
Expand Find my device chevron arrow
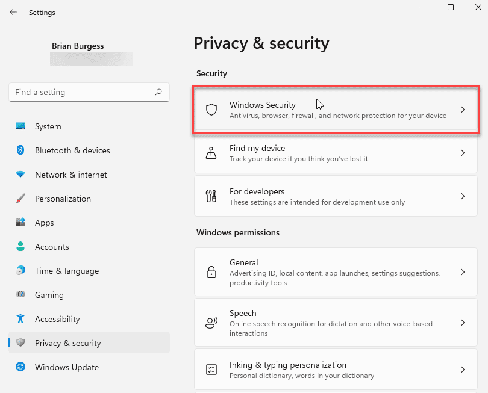pos(463,153)
